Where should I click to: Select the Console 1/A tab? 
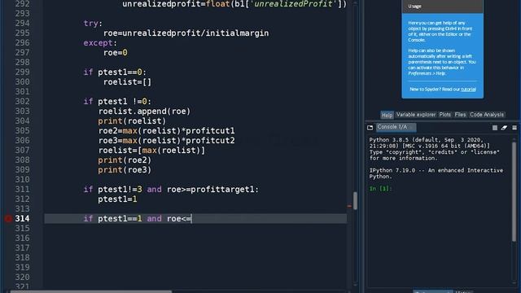[x=396, y=127]
